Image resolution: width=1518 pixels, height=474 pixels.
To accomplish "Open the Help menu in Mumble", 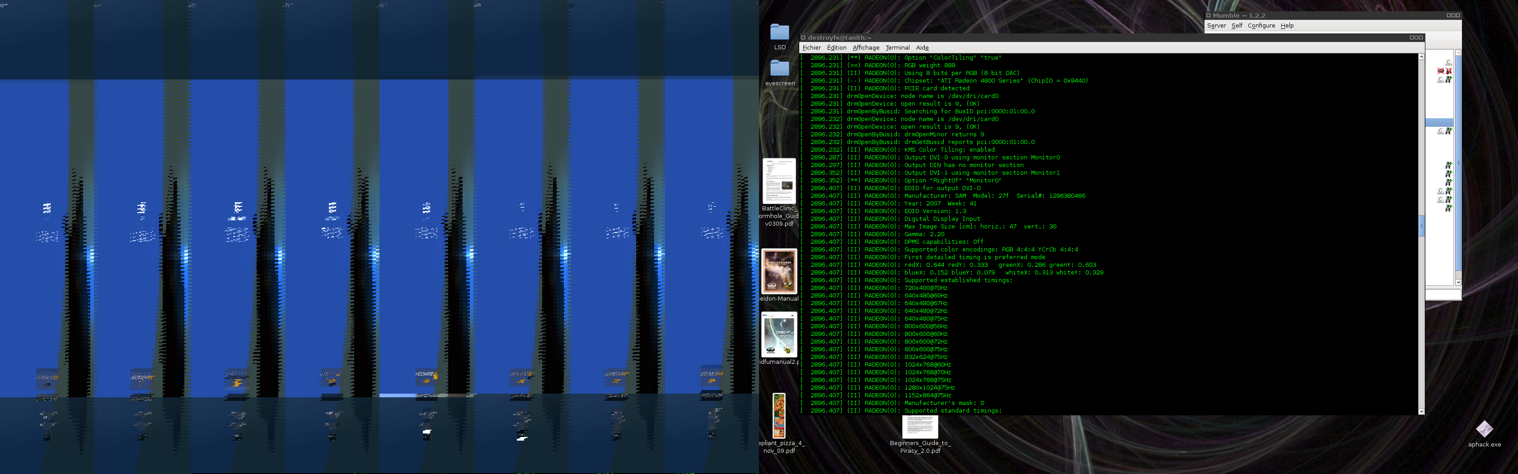I will tap(1287, 26).
